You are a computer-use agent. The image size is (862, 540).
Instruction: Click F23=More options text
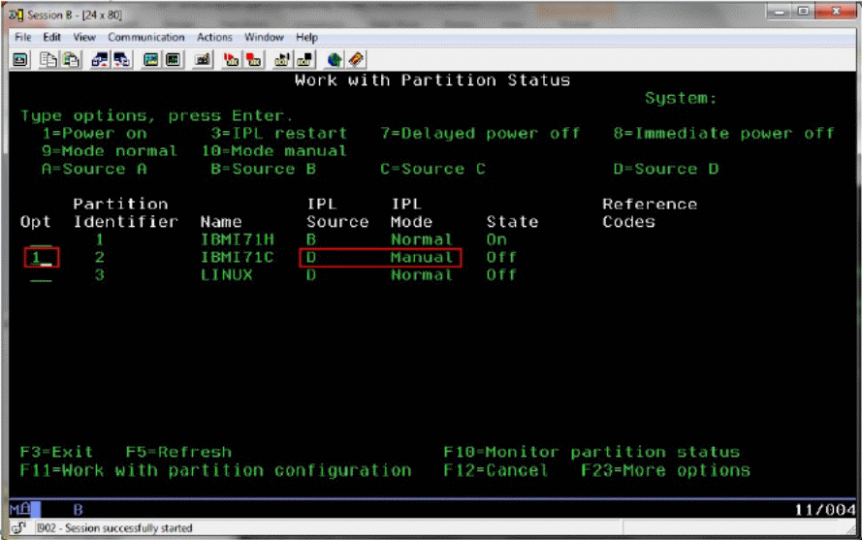pyautogui.click(x=665, y=471)
